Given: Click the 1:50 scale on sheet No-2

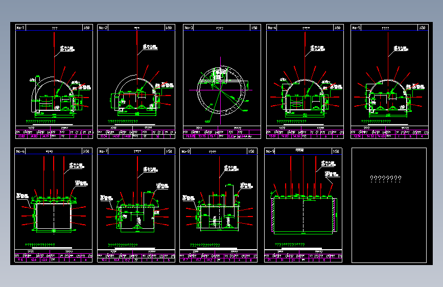Looking at the screenshot, I should 169,28.
